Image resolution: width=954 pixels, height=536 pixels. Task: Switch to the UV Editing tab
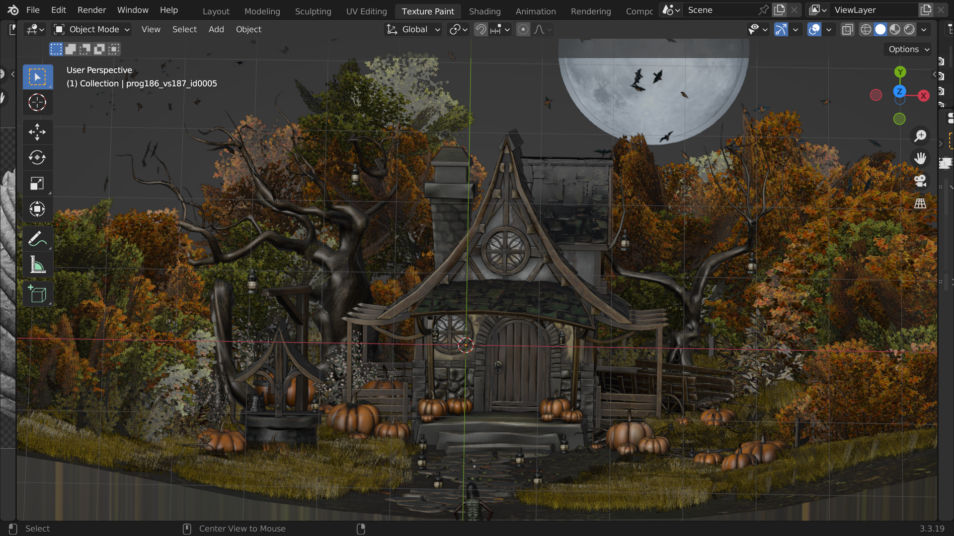point(366,11)
